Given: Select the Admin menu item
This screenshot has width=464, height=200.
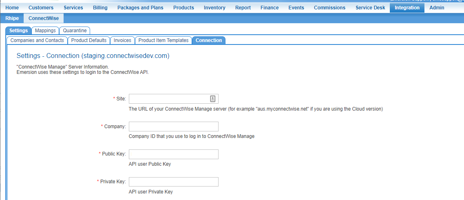Looking at the screenshot, I should (437, 8).
